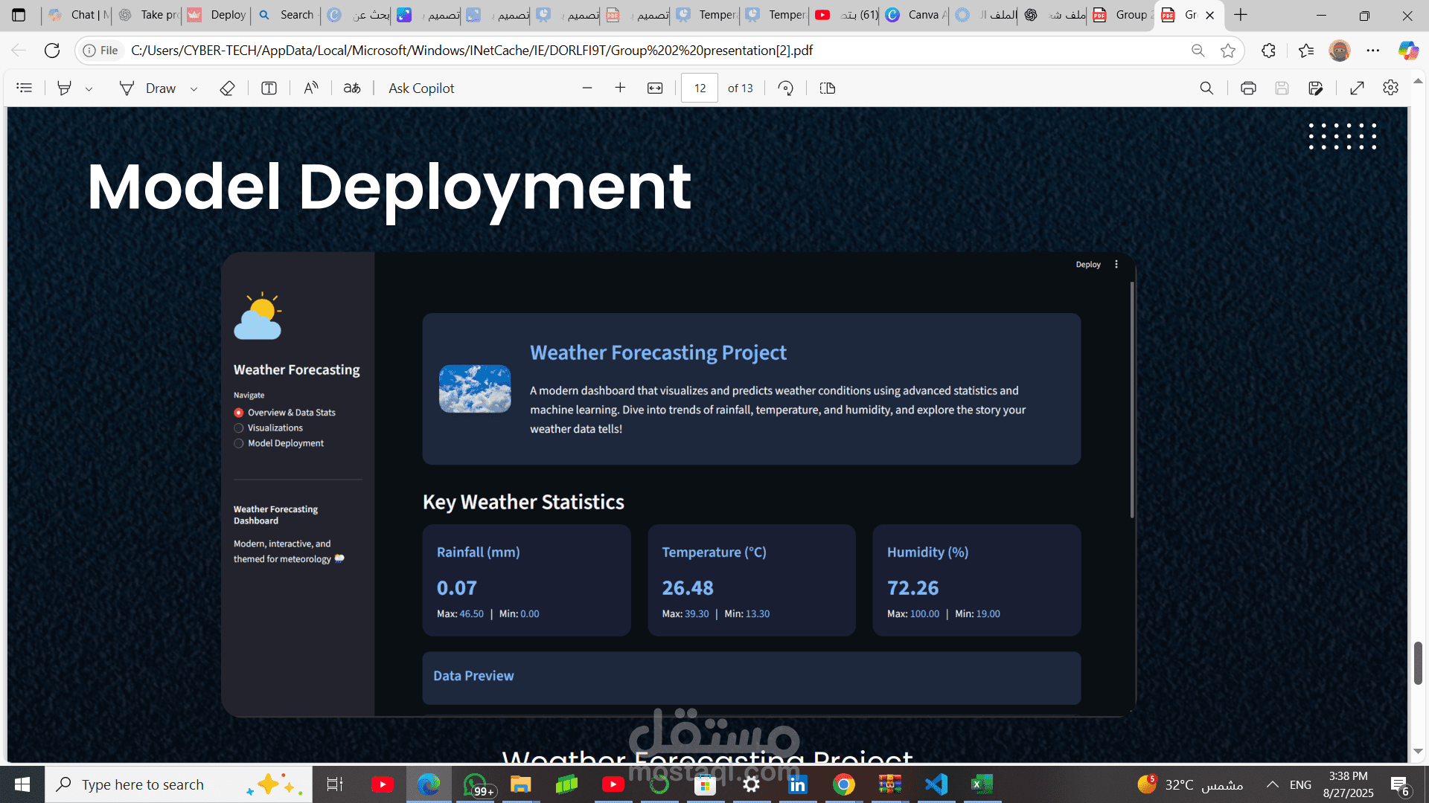Click the Enter full screen icon
Screen dimensions: 1429x803
[1357, 88]
